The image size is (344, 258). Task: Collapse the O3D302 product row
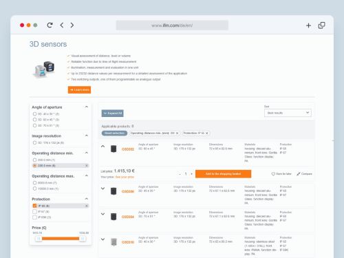103,147
